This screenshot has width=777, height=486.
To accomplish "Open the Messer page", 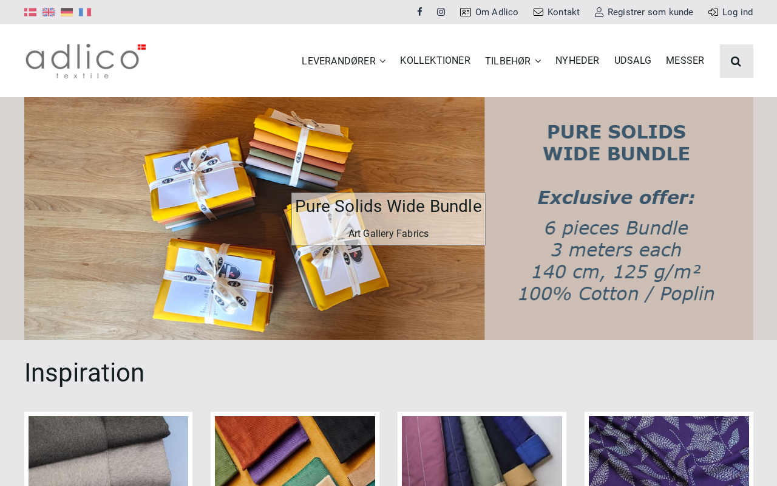I will 685,61.
